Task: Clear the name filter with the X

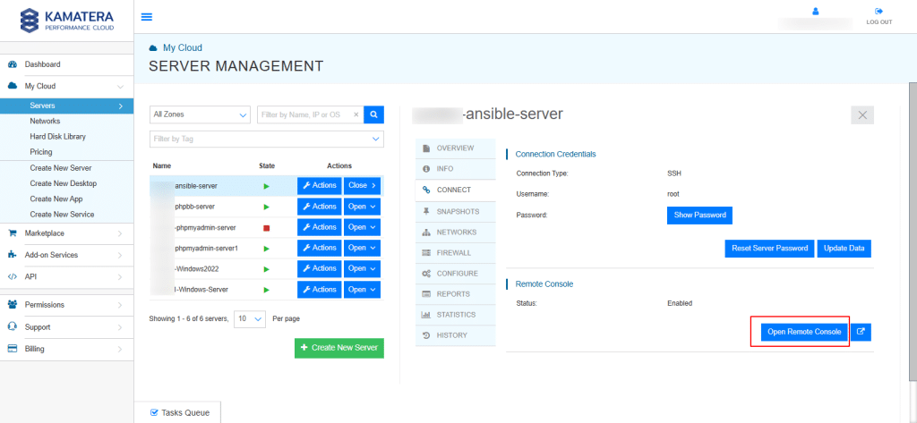Action: [356, 115]
